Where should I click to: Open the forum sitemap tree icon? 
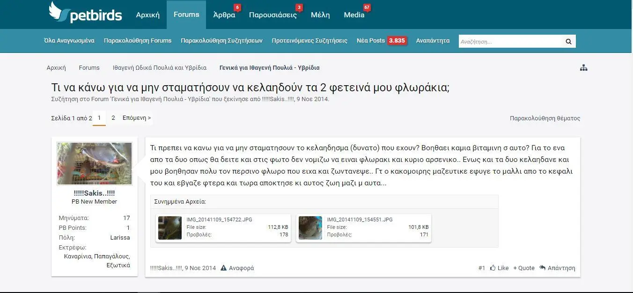pyautogui.click(x=583, y=68)
